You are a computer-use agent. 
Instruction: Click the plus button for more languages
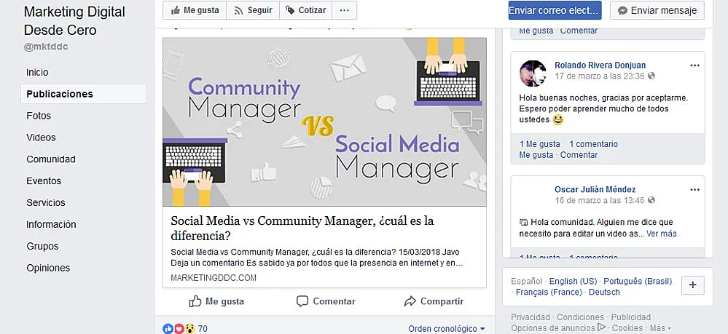(693, 285)
